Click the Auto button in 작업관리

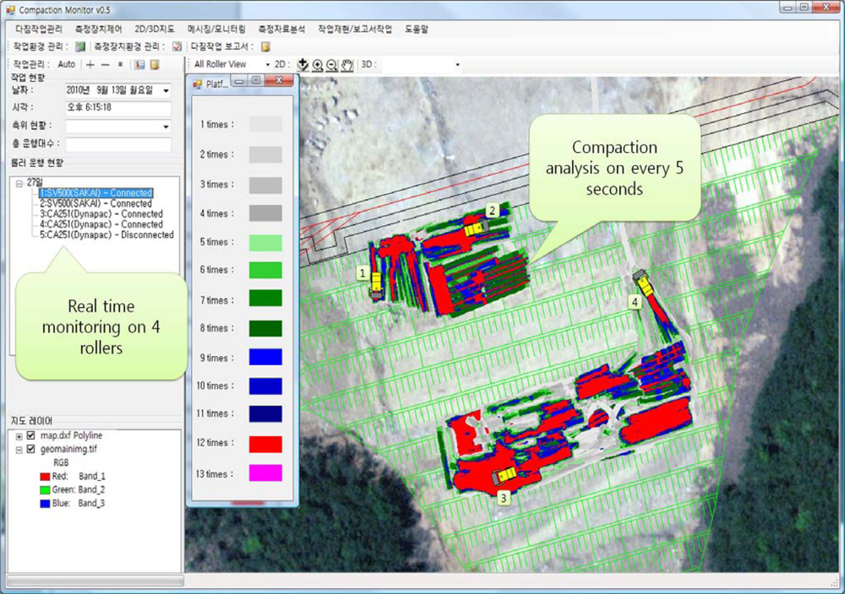pos(67,64)
